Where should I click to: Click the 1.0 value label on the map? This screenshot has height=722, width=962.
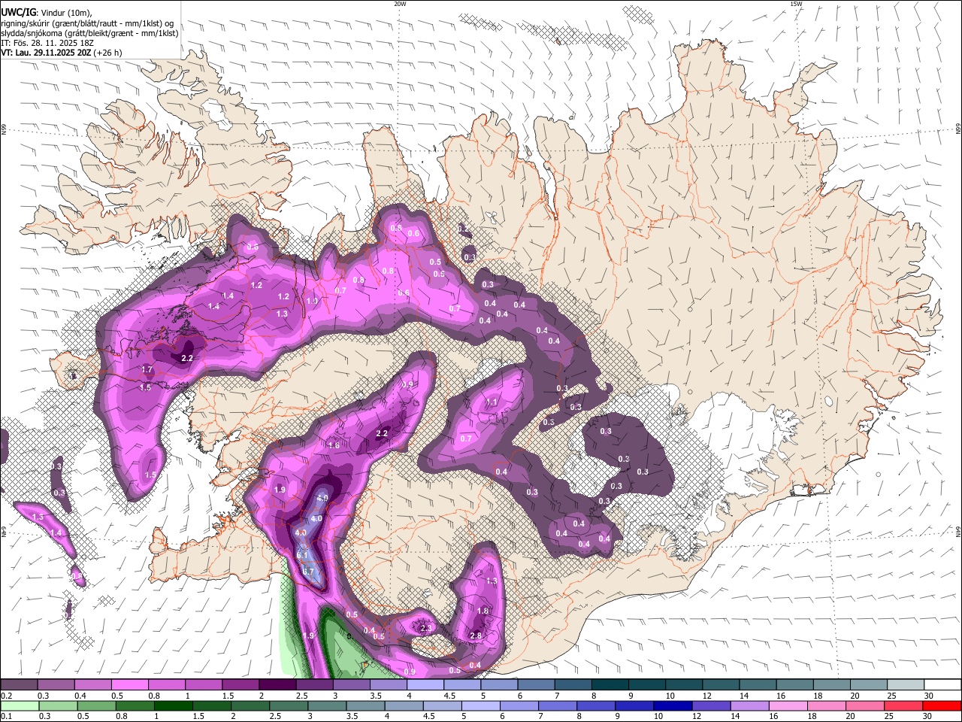313,301
